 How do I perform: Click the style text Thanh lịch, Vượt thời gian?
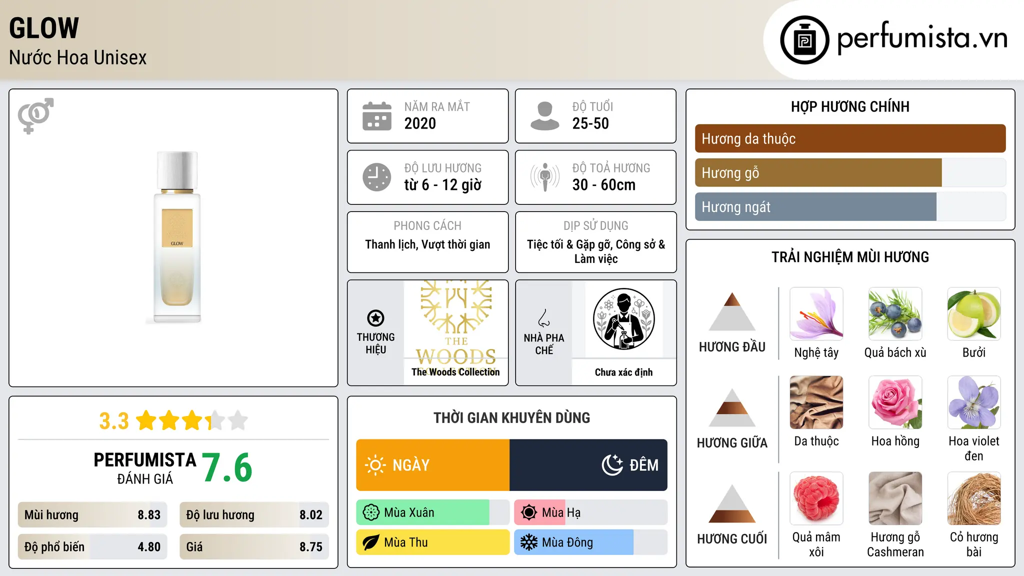tap(427, 244)
